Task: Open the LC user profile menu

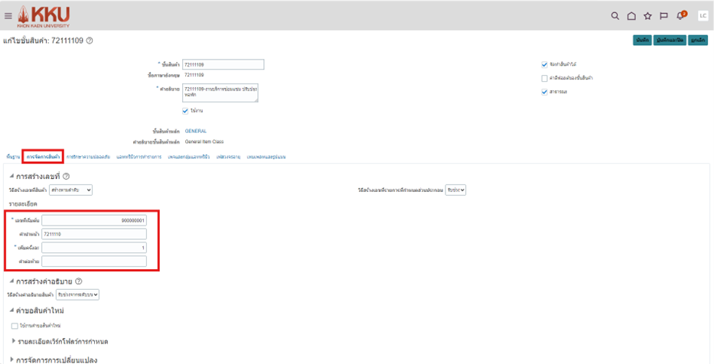Action: pyautogui.click(x=702, y=15)
